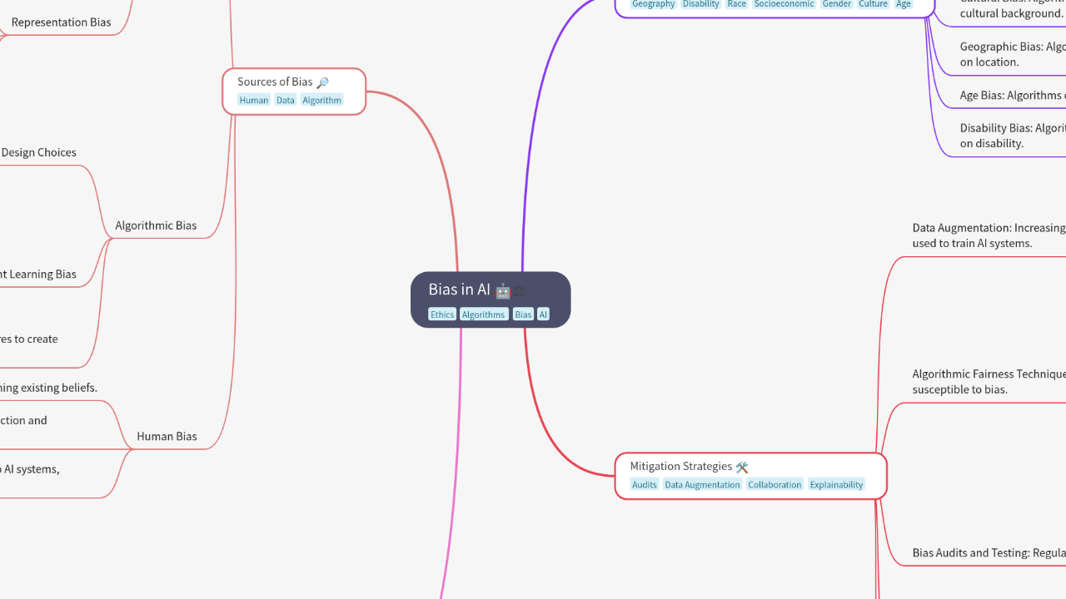Select the Human Bias node
Screen dimensions: 1066x599
(x=167, y=436)
